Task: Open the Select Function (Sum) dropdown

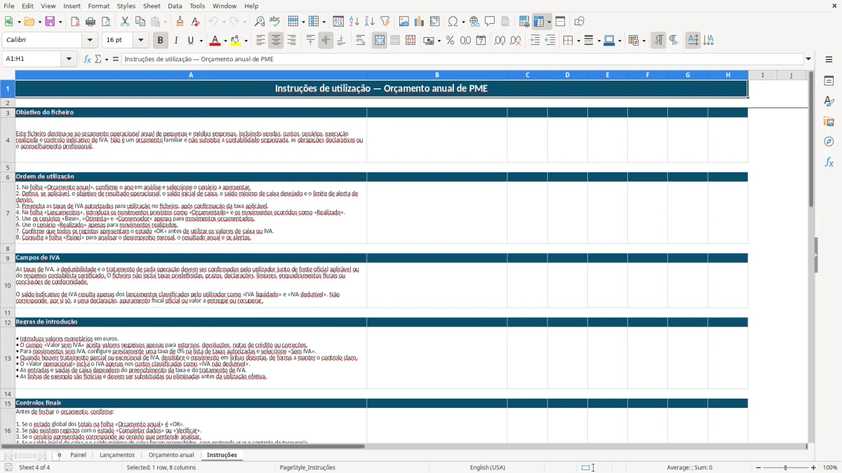Action: [107, 59]
